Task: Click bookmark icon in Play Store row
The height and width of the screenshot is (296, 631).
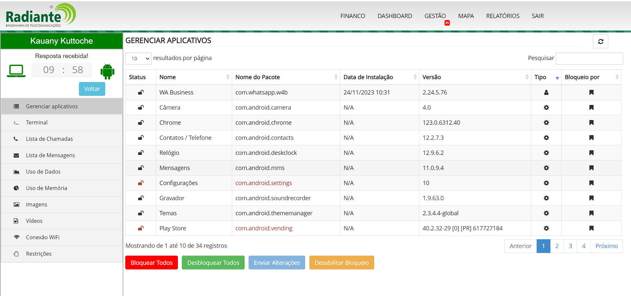Action: [591, 228]
